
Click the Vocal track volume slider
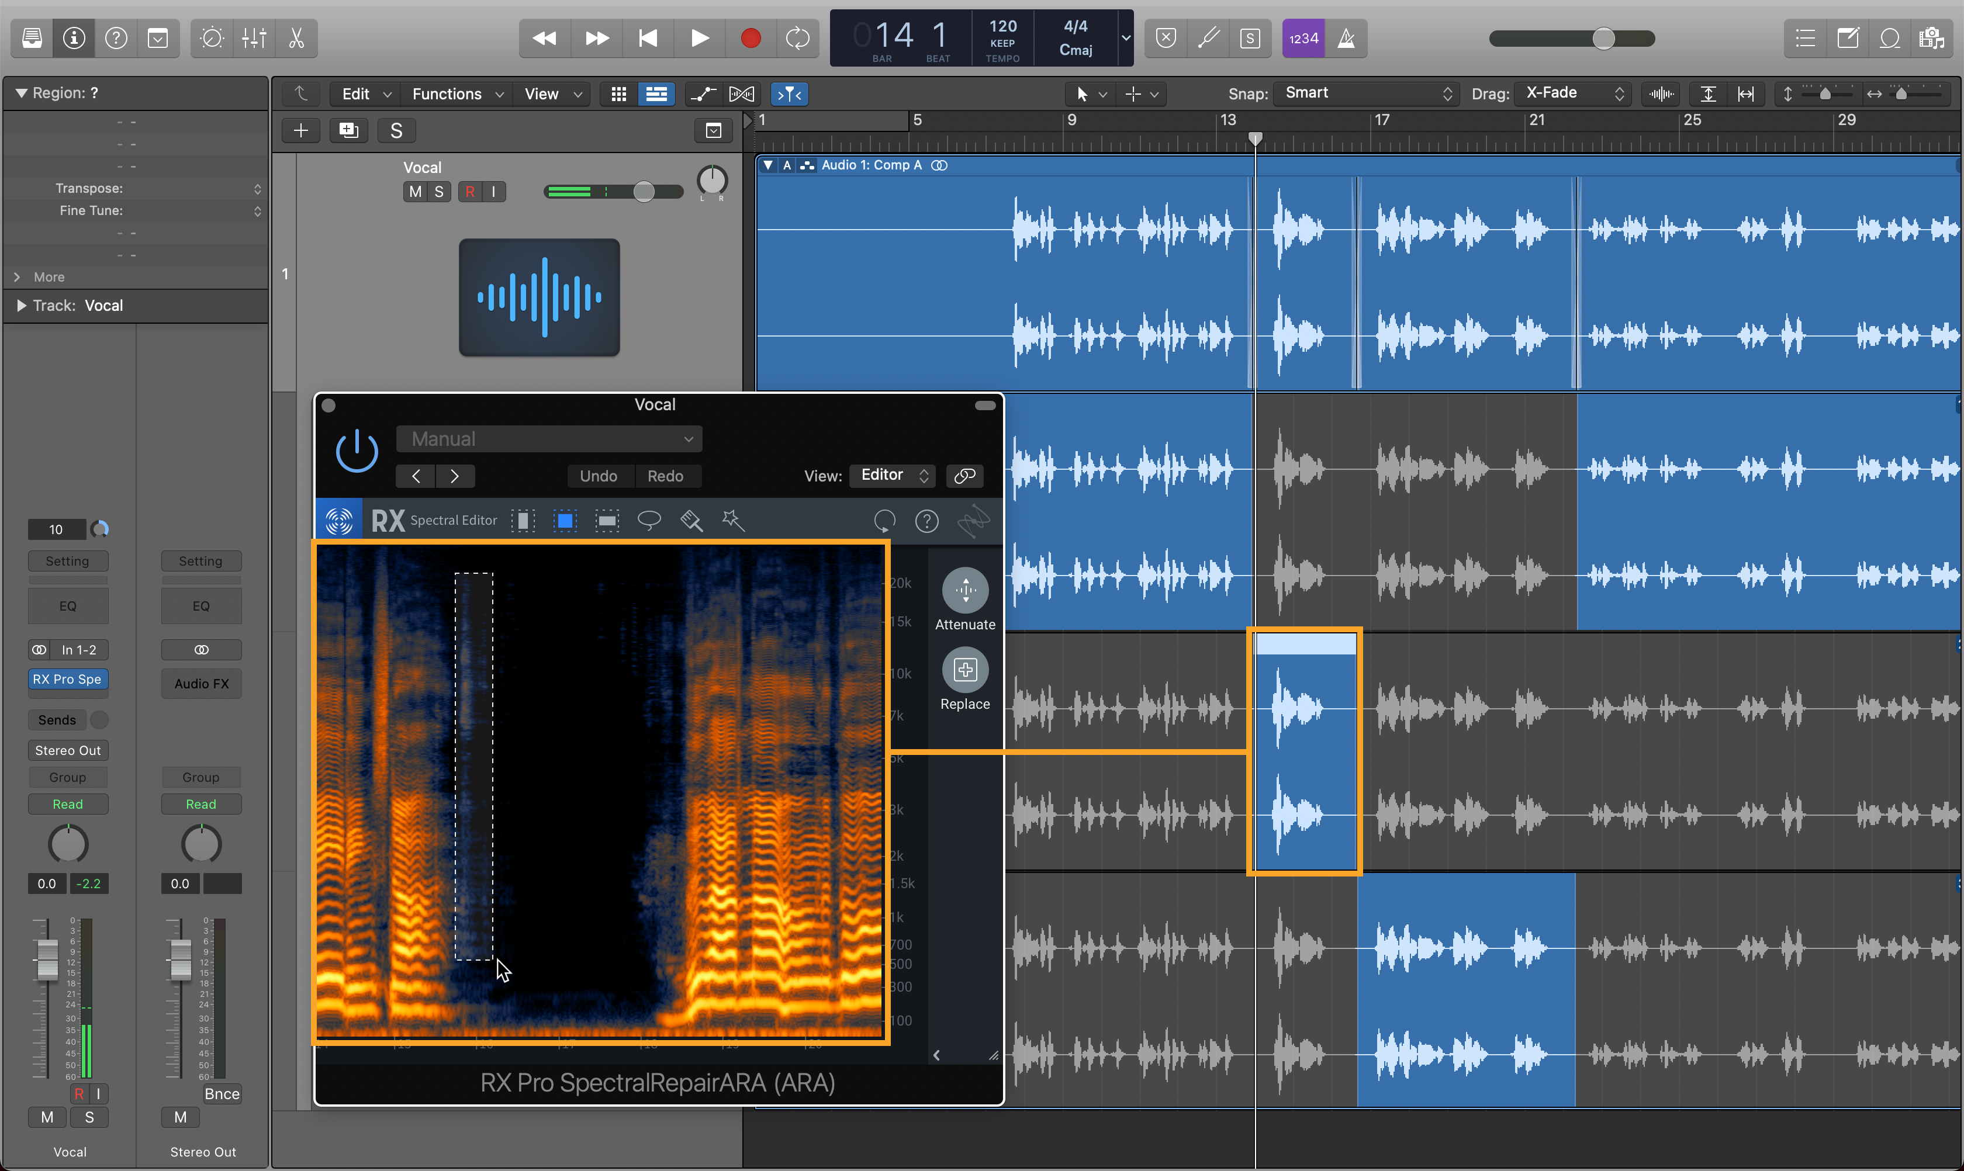pos(644,192)
